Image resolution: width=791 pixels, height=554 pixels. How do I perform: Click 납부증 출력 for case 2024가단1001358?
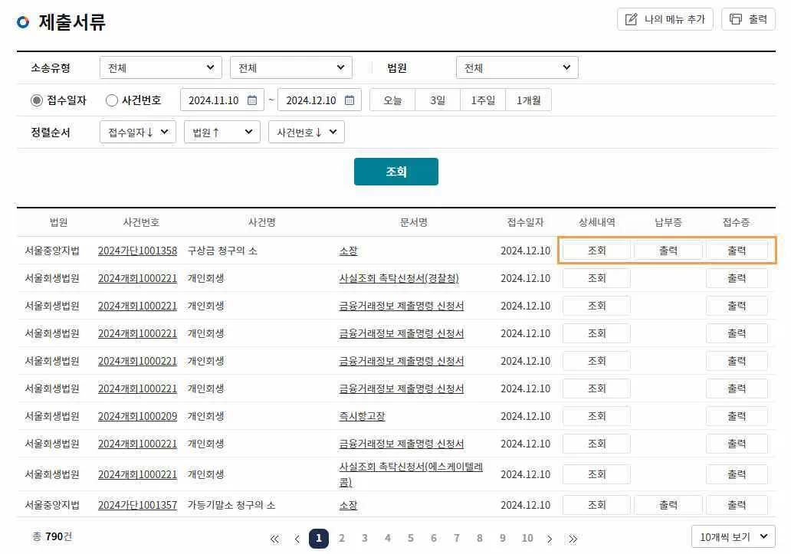668,251
